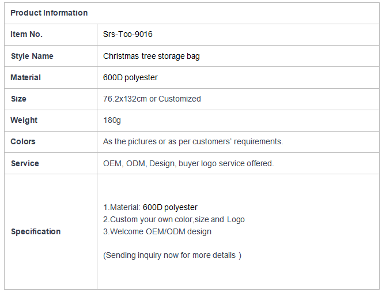Select the Service row label
The height and width of the screenshot is (292, 382).
[25, 163]
